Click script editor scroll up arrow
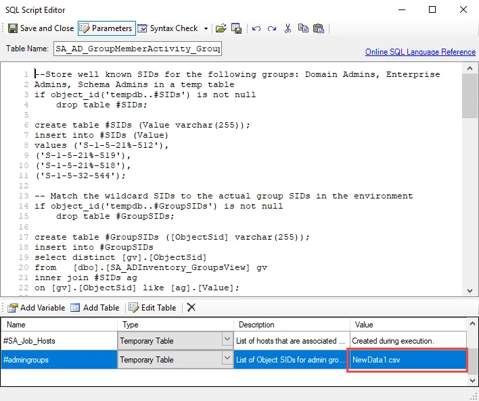479x401 pixels. coord(470,69)
